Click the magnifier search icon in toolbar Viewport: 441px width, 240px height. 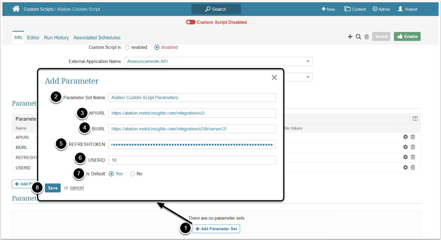pos(358,37)
